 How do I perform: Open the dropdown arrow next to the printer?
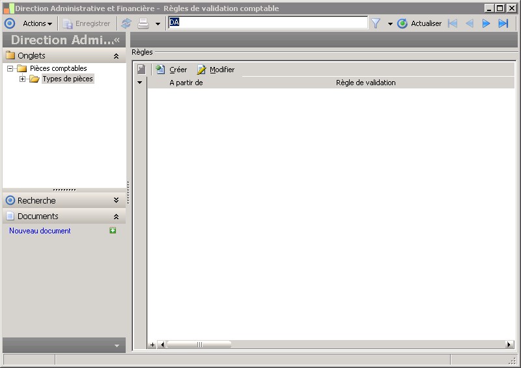pos(158,24)
